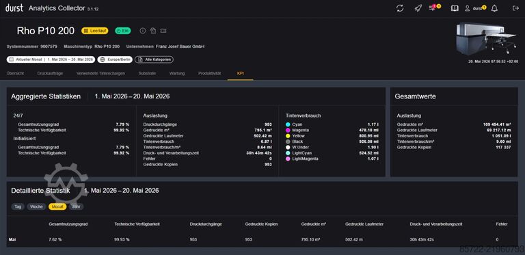Select the Woche period toggle
The height and width of the screenshot is (255, 525).
pos(36,207)
